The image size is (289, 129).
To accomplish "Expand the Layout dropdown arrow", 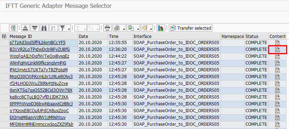I will pos(151,29).
